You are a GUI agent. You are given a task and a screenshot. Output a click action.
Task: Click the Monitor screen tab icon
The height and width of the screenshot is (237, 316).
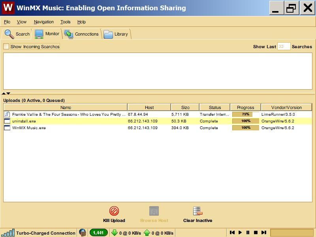[39, 34]
